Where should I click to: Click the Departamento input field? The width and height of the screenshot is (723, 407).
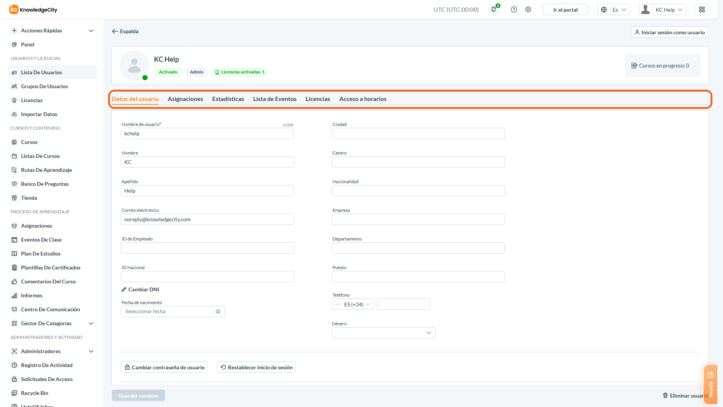click(418, 248)
